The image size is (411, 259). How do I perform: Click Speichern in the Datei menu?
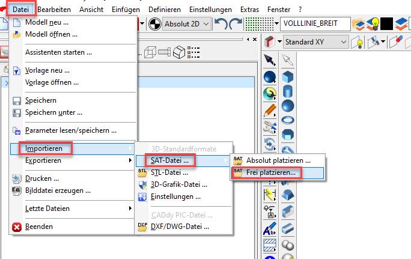tap(73, 100)
